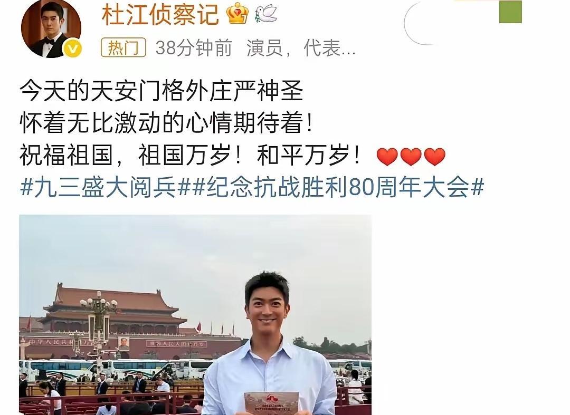
Task: Click the white dove icon beside username
Action: tap(265, 14)
